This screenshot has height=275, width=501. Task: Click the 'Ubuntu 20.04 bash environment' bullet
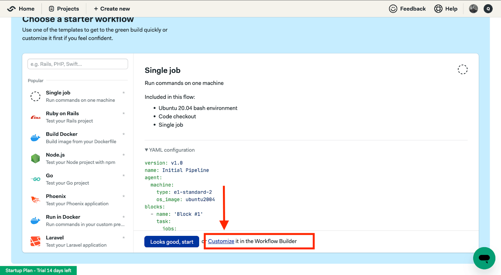pyautogui.click(x=198, y=108)
